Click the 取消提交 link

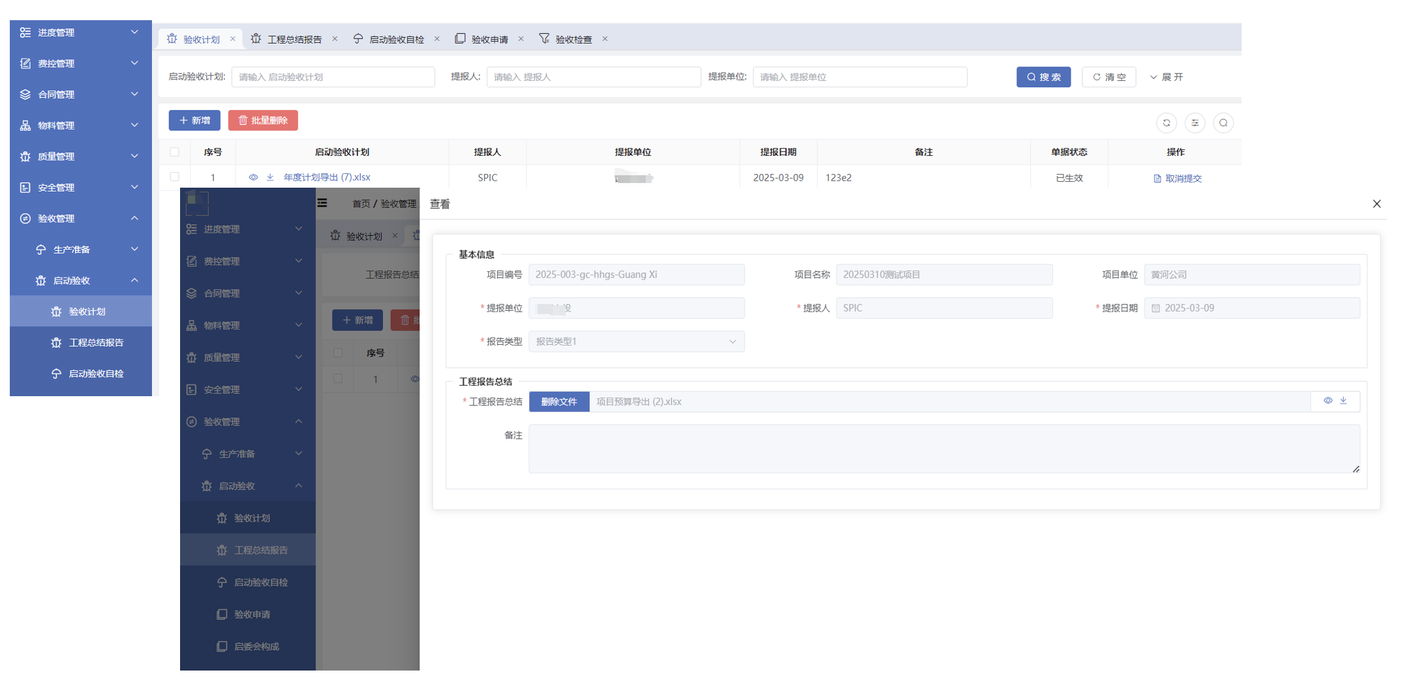point(1178,179)
